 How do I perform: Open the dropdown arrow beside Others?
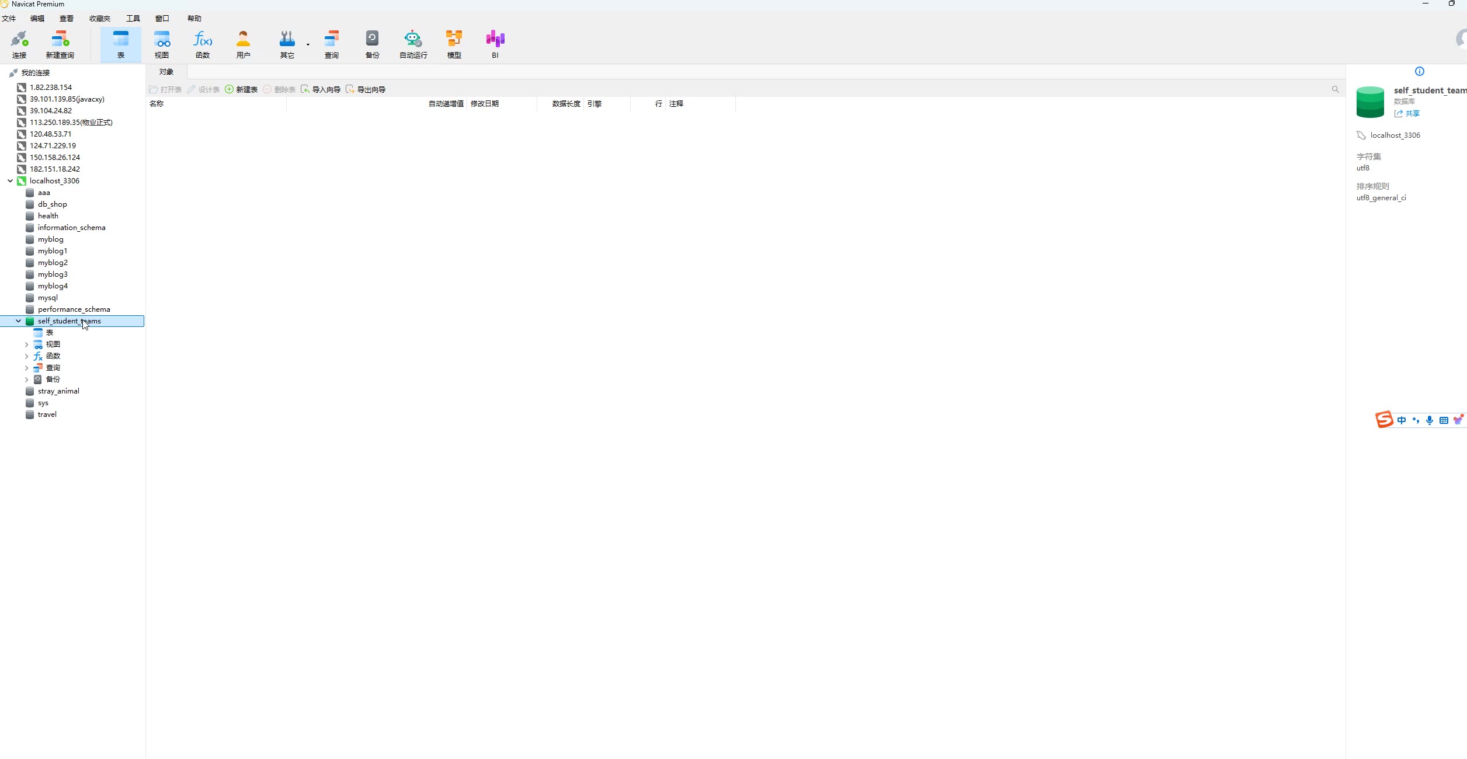click(308, 44)
